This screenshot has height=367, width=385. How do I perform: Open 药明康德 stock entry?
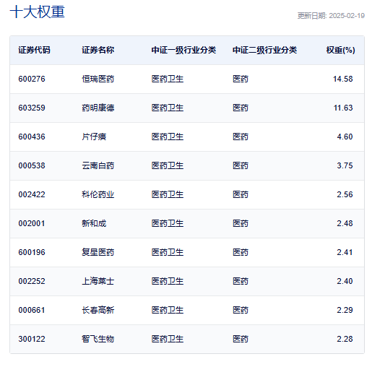tap(98, 108)
